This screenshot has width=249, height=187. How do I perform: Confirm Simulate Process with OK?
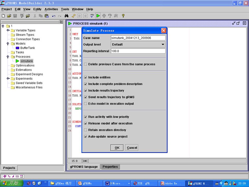(x=117, y=148)
